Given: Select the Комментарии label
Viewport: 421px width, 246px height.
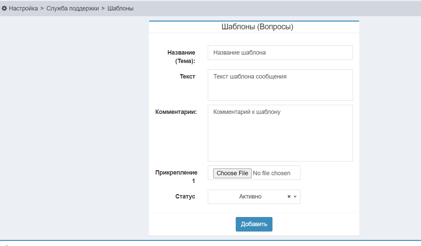Looking at the screenshot, I should pos(176,112).
